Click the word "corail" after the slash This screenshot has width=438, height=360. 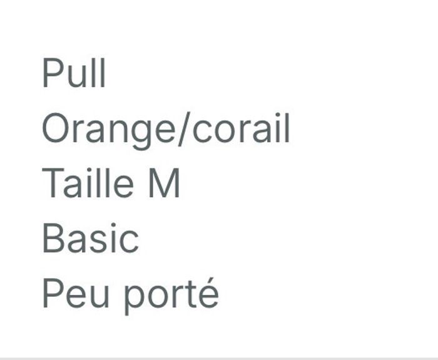[x=242, y=129]
